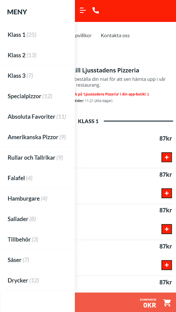Open Kontakta oss link
The height and width of the screenshot is (312, 176).
point(115,35)
